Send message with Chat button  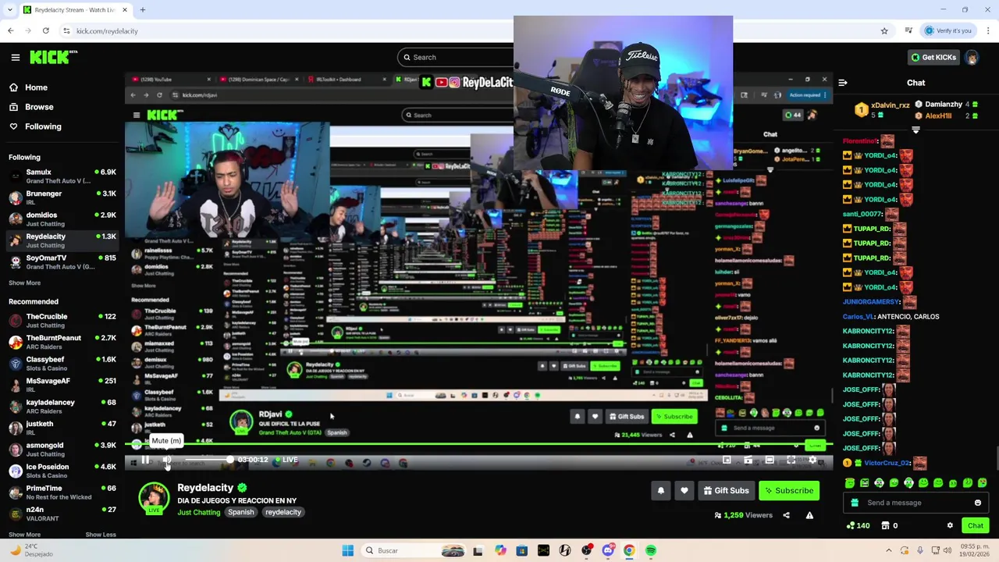tap(976, 525)
